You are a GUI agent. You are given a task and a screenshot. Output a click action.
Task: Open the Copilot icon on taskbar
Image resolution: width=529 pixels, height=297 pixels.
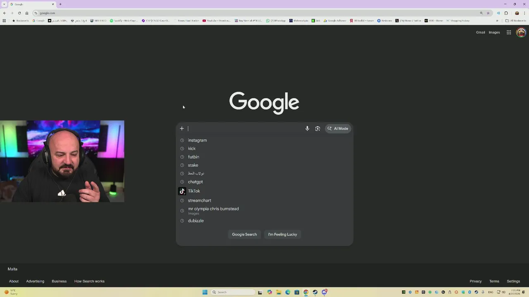(269, 292)
